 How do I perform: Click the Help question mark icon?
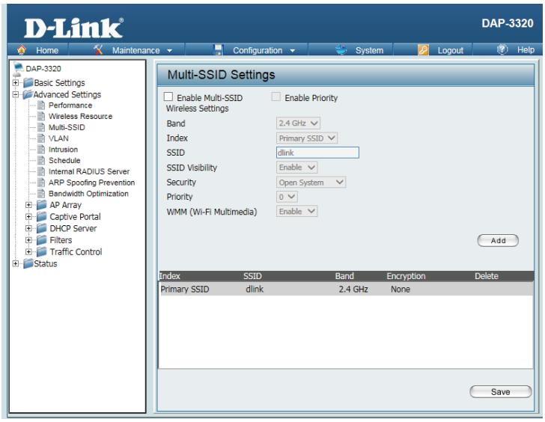point(502,49)
